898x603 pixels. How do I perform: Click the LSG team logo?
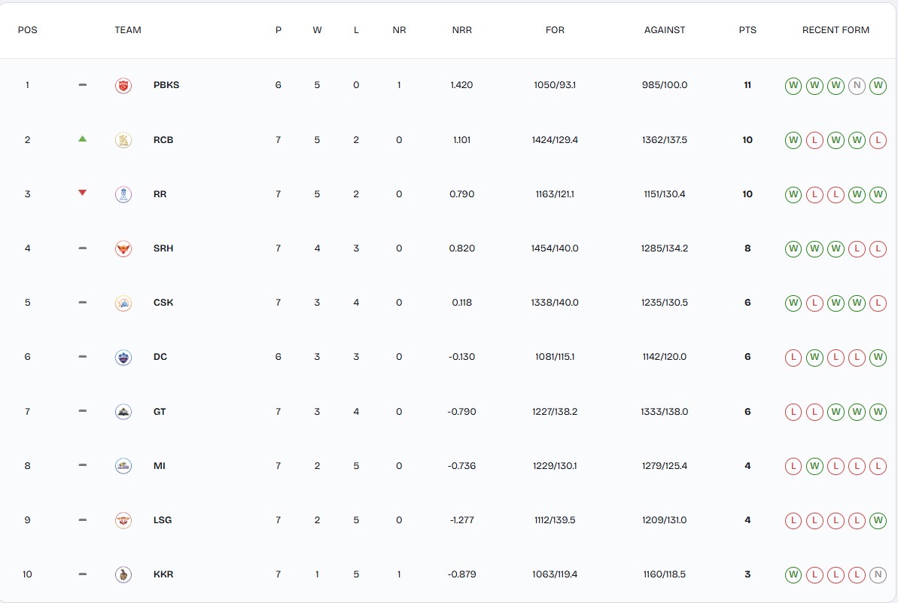pyautogui.click(x=123, y=520)
